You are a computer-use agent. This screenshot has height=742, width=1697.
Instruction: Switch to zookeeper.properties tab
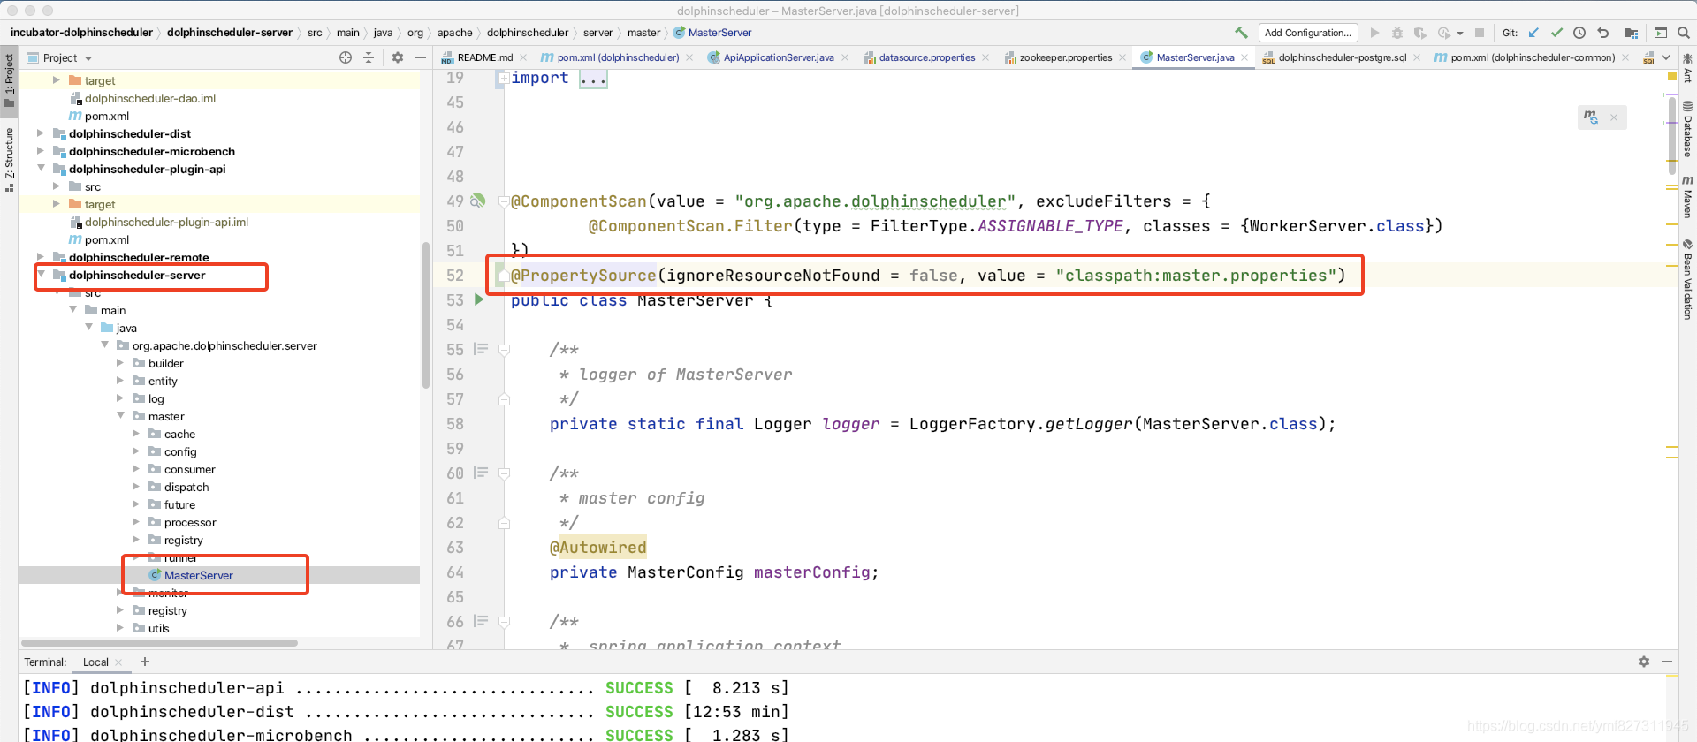pos(1066,57)
